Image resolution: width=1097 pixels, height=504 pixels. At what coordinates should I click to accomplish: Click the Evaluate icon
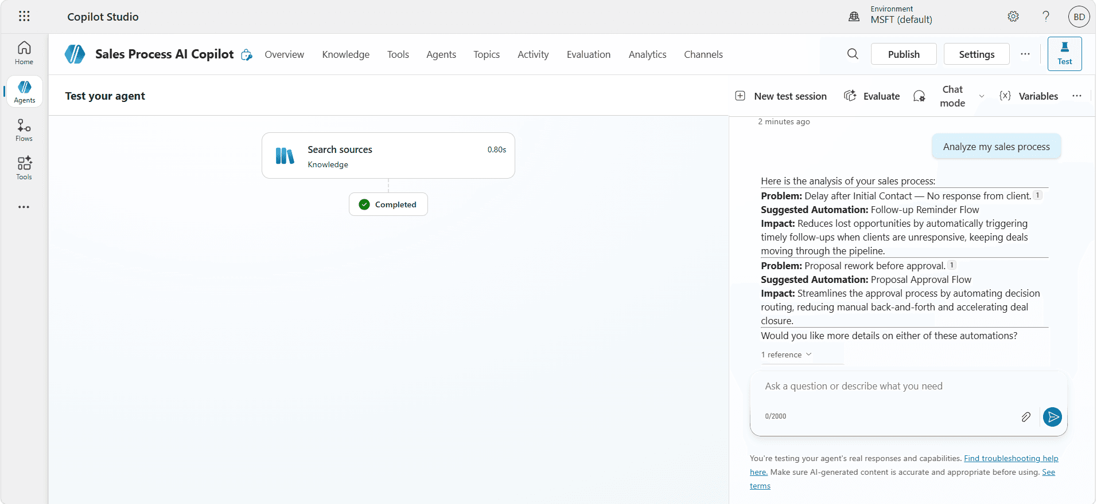(850, 96)
